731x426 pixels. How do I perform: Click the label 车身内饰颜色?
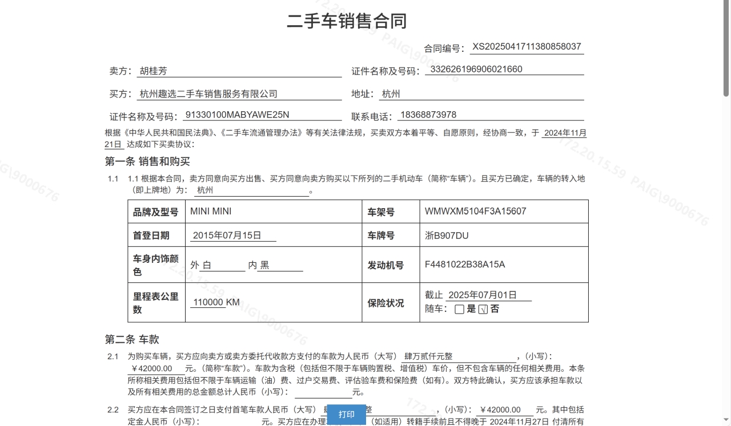[x=156, y=265]
